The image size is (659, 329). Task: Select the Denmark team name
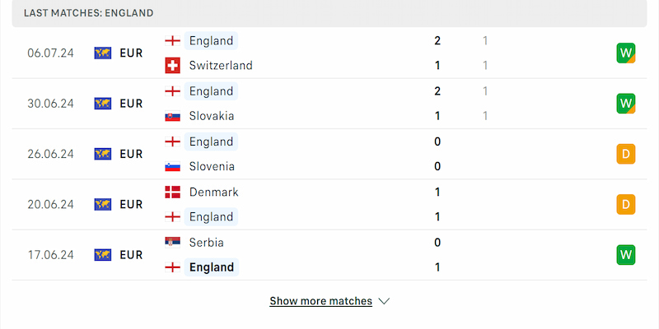click(213, 192)
